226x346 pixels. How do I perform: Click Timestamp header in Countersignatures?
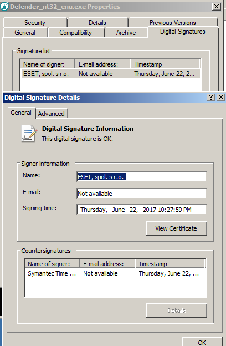170,264
